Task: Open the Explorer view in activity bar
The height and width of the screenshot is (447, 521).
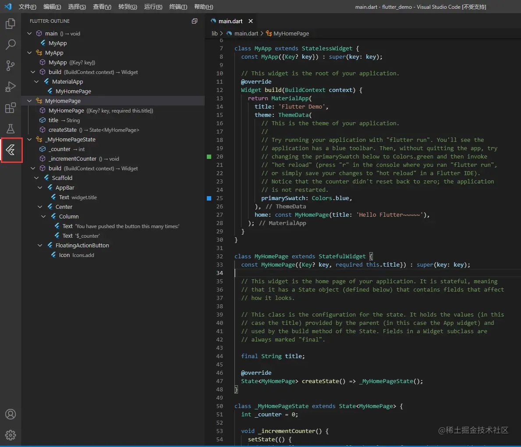Action: (x=11, y=24)
